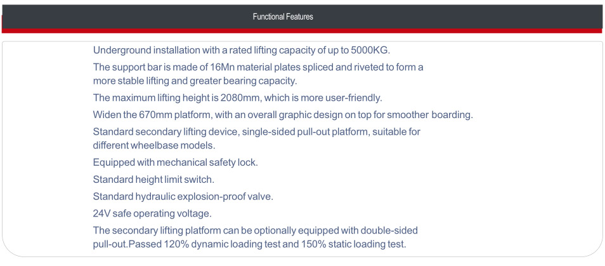
Task: Click the hydraulic explosion-proof valve line
Action: click(183, 197)
